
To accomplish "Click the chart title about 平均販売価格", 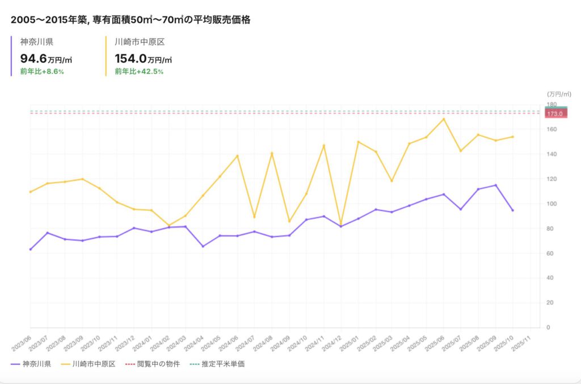I will click(x=130, y=20).
